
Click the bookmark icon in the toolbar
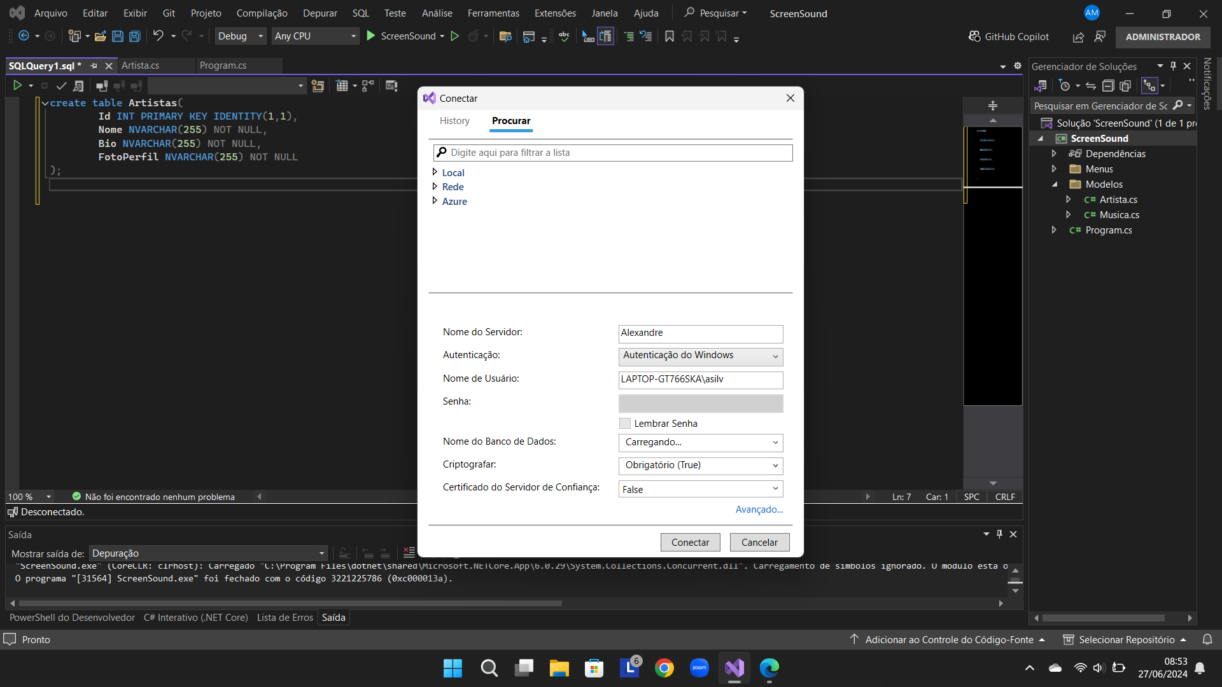pos(669,36)
